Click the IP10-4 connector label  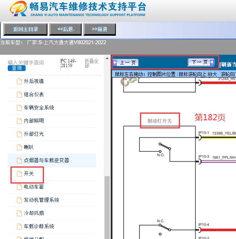pos(204,225)
